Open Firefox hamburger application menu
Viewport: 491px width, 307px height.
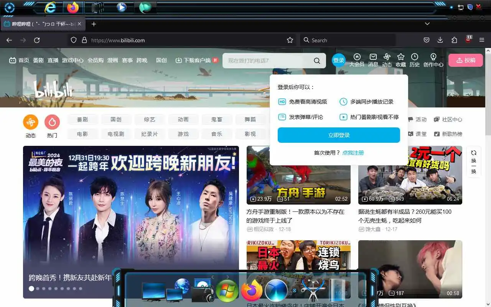coord(482,40)
